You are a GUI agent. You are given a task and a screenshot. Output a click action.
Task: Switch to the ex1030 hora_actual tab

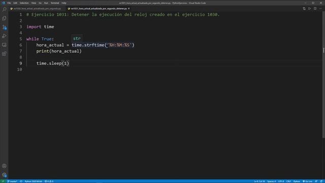pyautogui.click(x=37, y=9)
